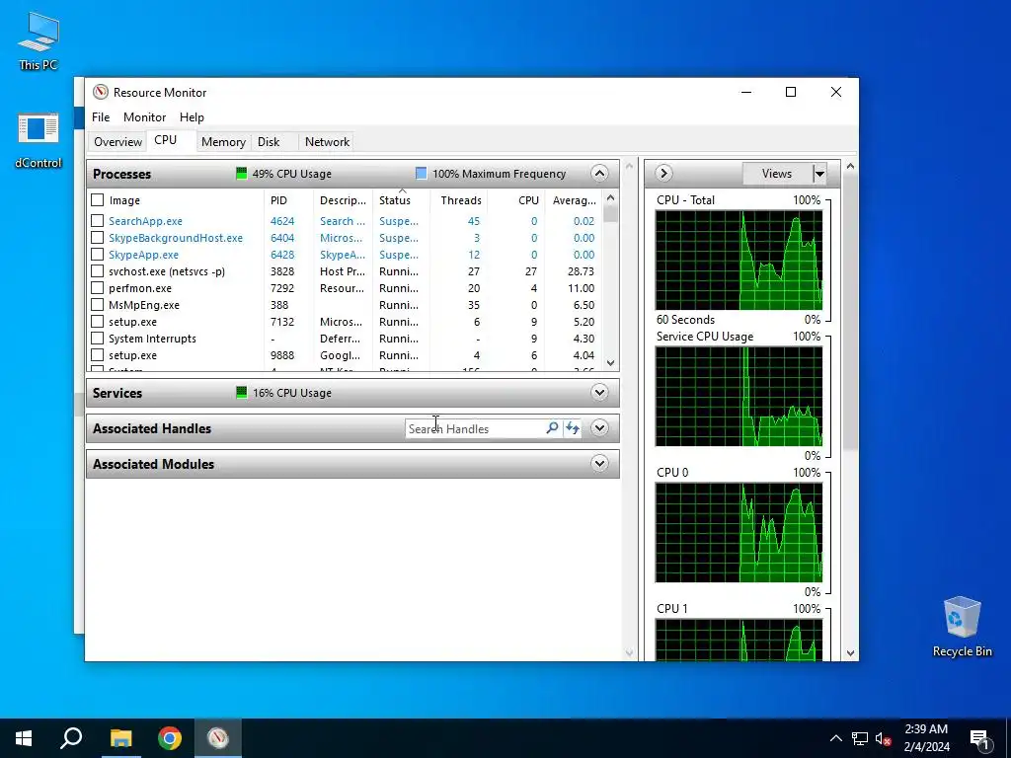Select the Recycle Bin desktop icon

point(962,627)
